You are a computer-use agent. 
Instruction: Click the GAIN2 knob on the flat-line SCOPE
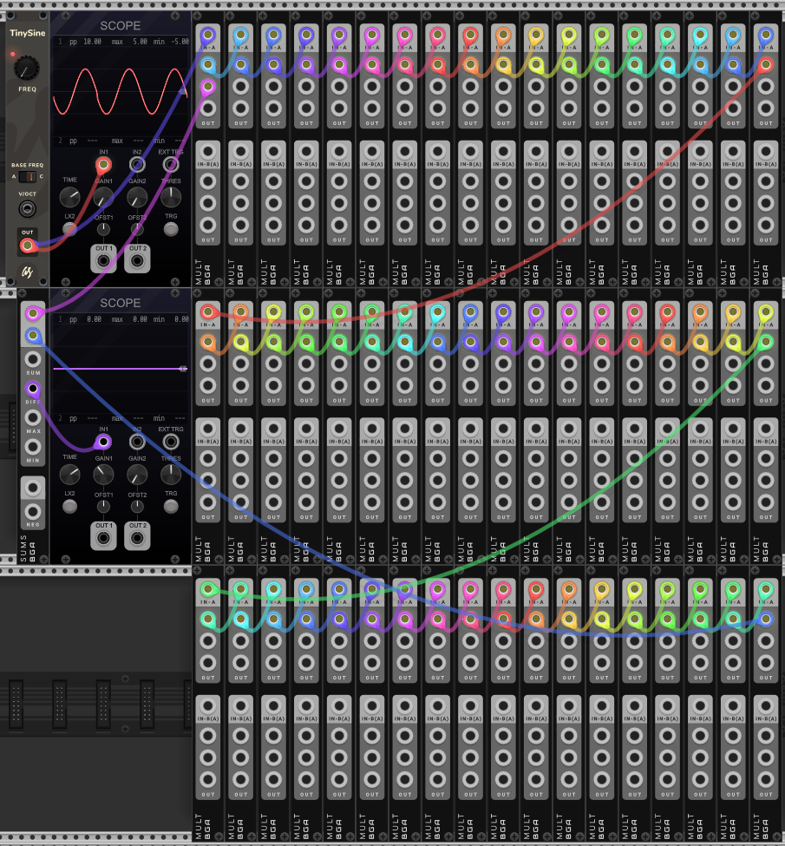coord(137,475)
